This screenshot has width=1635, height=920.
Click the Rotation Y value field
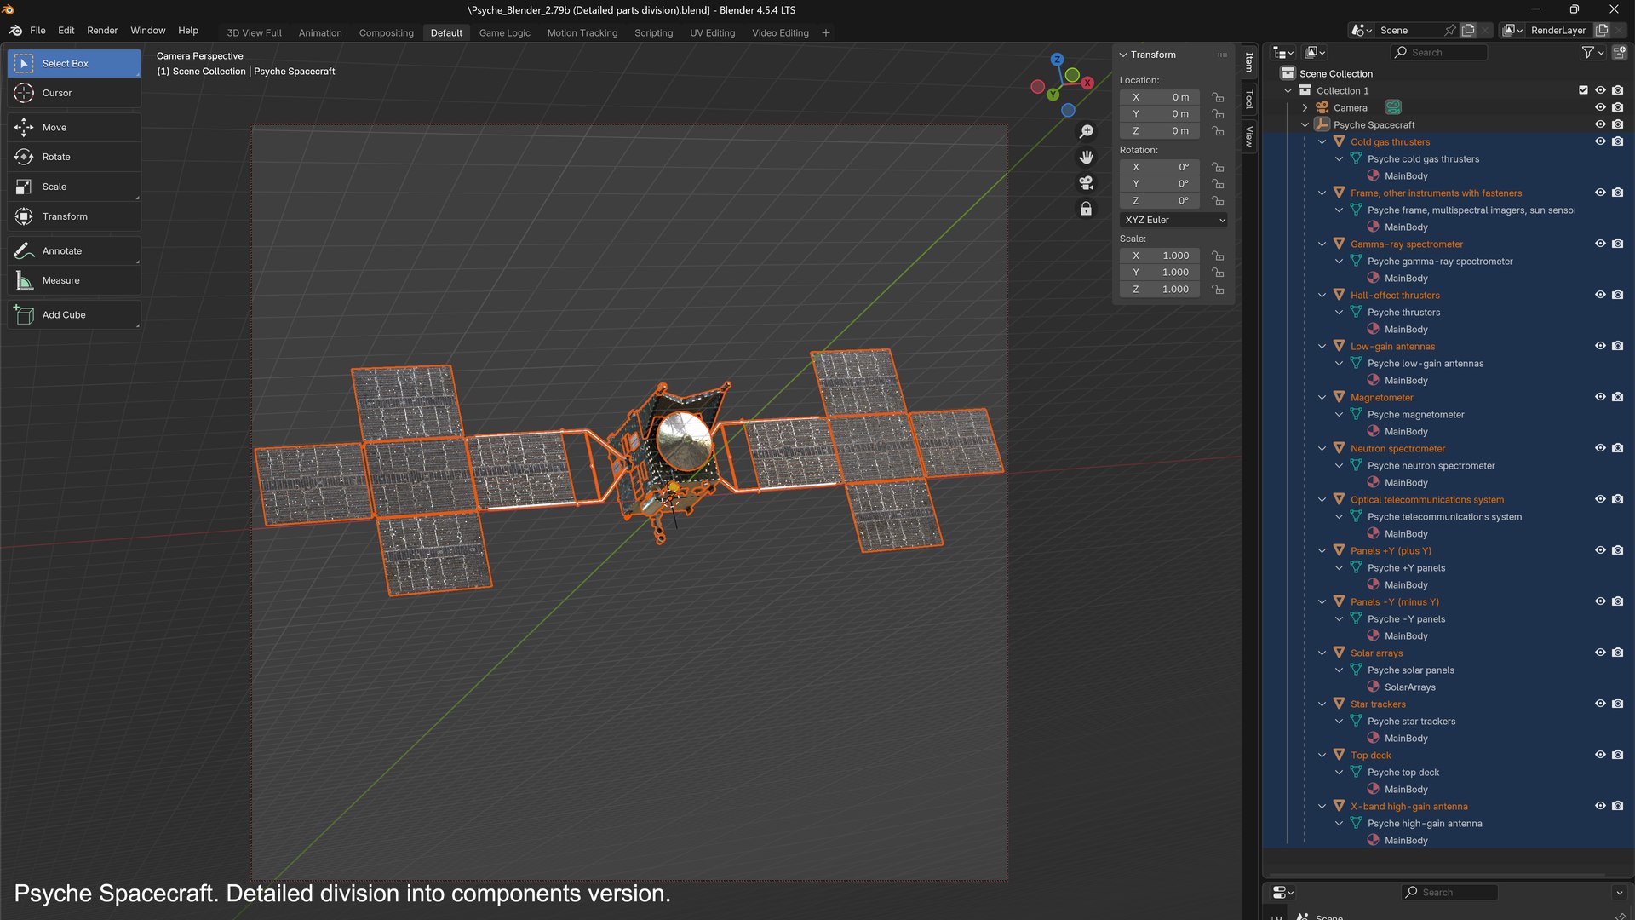tap(1159, 184)
